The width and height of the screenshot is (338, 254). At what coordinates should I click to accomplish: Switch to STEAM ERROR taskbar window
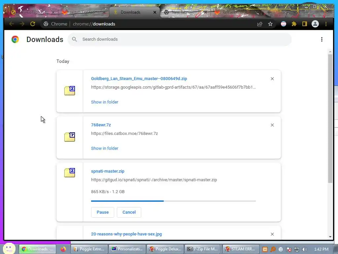pos(241,249)
